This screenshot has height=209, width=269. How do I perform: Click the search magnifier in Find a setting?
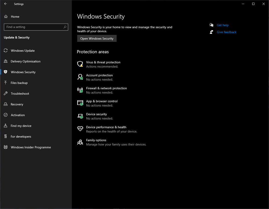pos(65,27)
